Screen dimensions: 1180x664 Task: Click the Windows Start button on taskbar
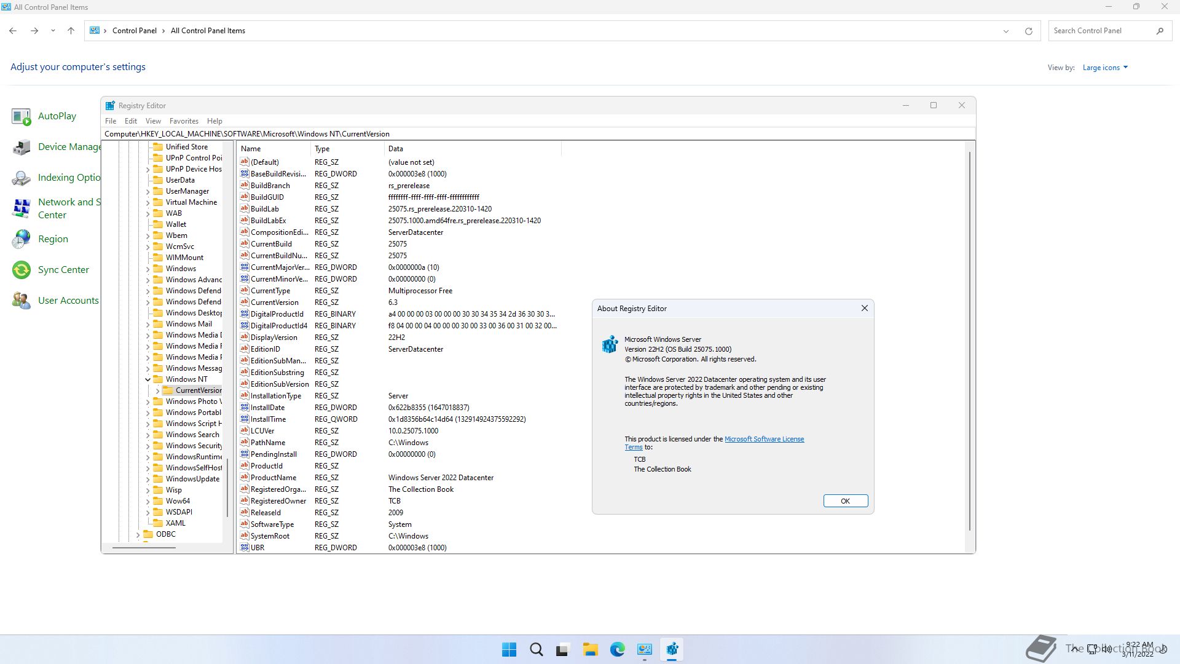509,649
